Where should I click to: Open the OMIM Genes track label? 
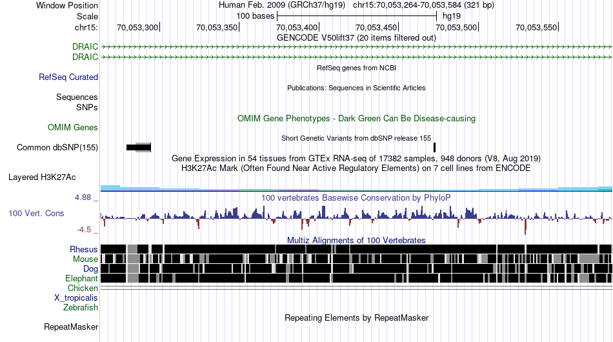pos(73,127)
